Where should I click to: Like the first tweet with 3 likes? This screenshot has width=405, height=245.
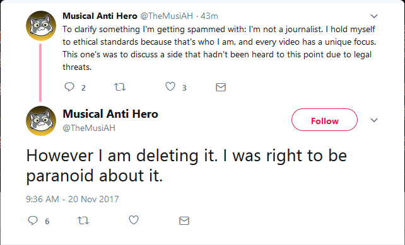click(170, 87)
